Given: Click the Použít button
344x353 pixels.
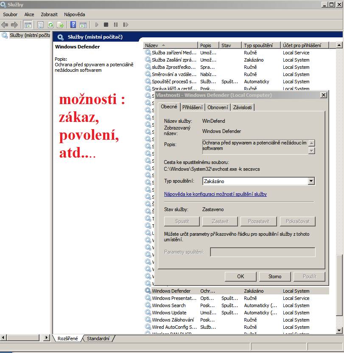Looking at the screenshot, I should click(x=309, y=277).
